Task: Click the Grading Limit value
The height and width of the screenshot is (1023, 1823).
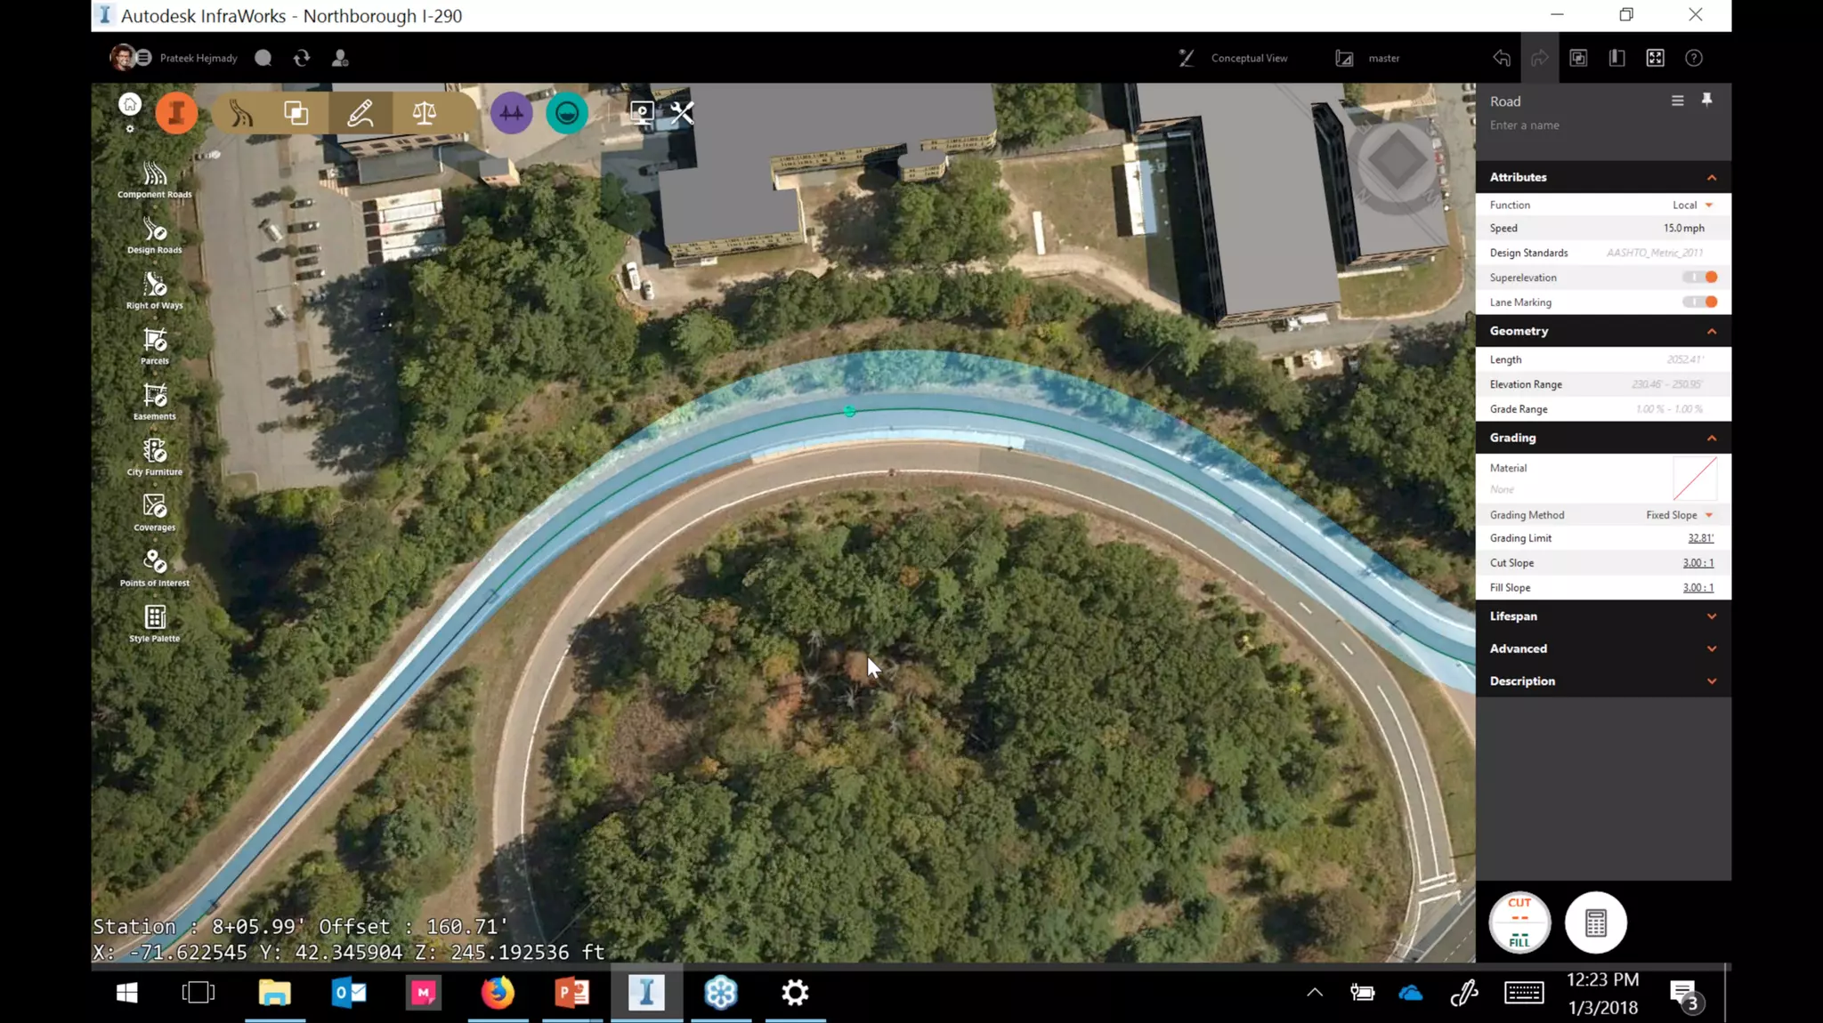Action: (1700, 538)
